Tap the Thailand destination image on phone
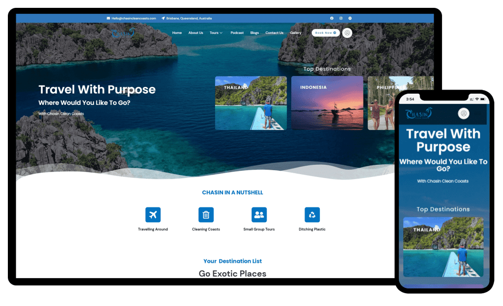The height and width of the screenshot is (306, 503). 443,247
